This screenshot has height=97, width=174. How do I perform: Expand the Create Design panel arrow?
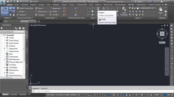point(56,18)
